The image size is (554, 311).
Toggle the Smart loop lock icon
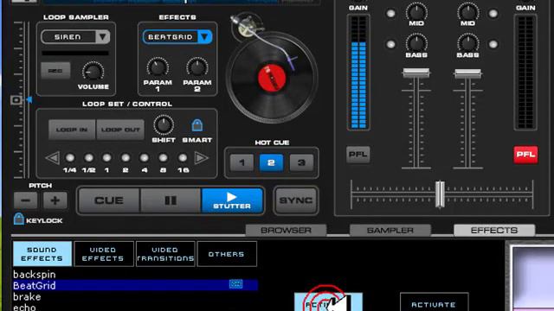coord(196,124)
